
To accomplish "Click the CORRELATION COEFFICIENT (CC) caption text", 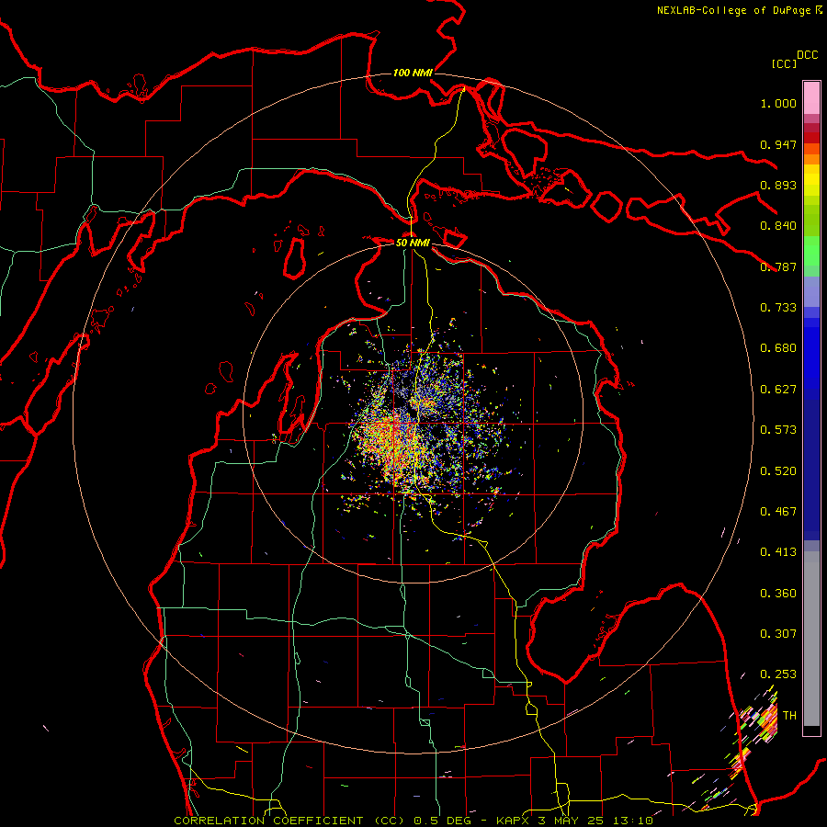I will 289,821.
